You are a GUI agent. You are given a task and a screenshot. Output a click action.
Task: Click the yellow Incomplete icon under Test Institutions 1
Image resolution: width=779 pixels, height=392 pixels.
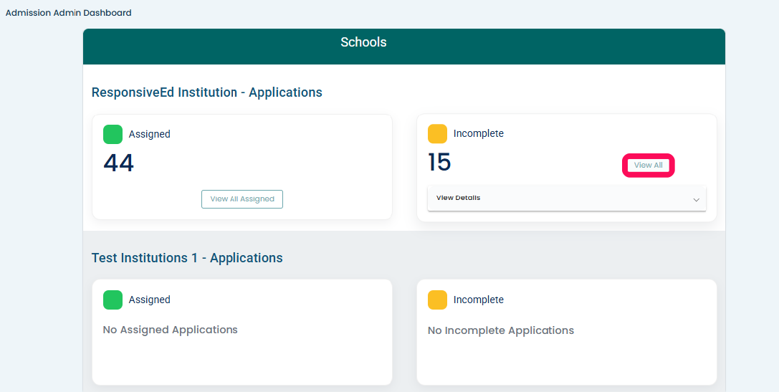tap(437, 300)
